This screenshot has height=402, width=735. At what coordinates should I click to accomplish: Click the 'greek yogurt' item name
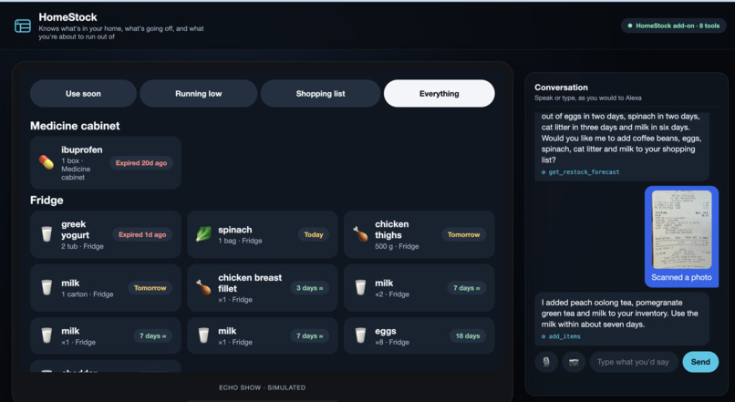tap(75, 230)
